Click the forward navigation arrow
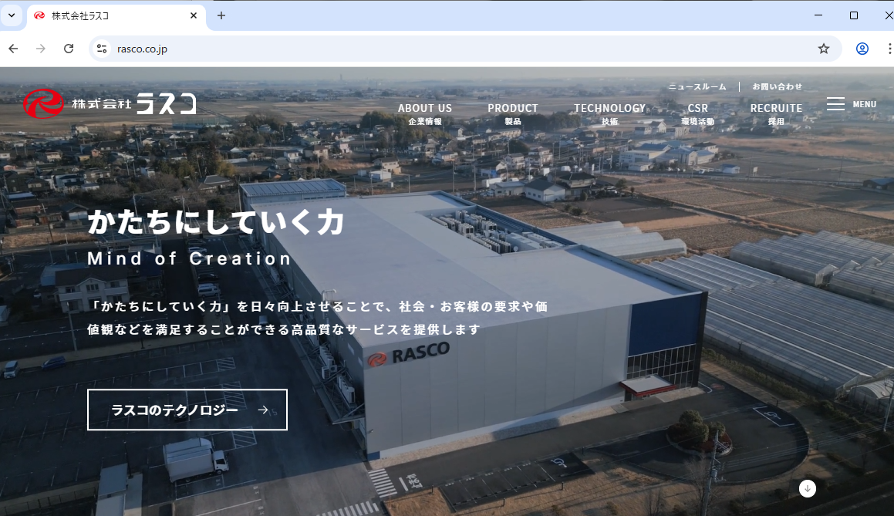 point(40,48)
